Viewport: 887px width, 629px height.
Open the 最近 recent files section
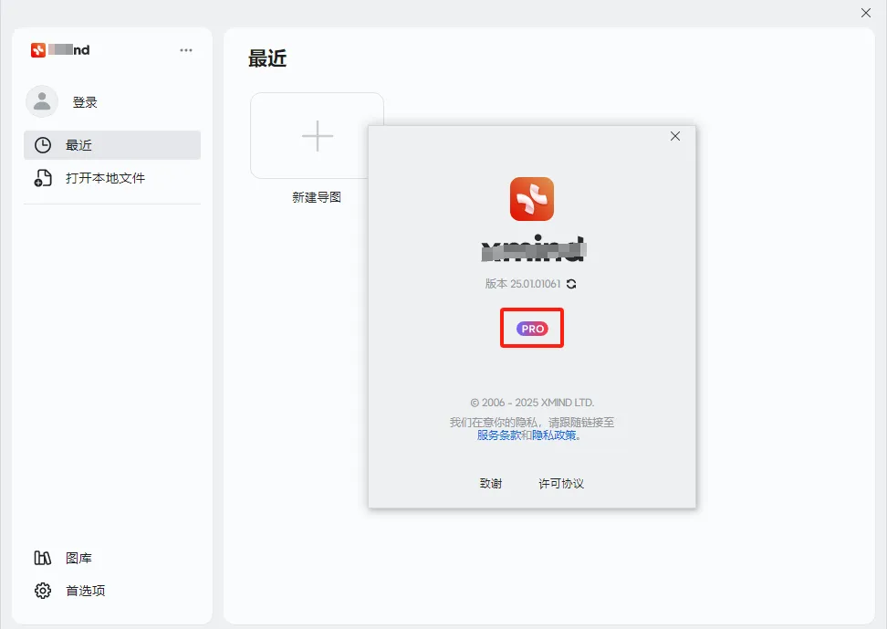click(112, 145)
